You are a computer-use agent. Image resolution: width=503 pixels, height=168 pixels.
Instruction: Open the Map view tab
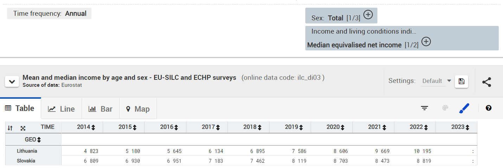pos(138,109)
